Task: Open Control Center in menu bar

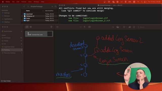Action: click(x=145, y=2)
